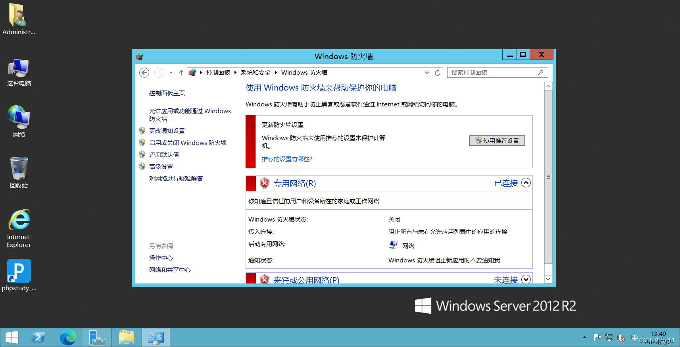Open 更改通知设置 link

tap(167, 131)
